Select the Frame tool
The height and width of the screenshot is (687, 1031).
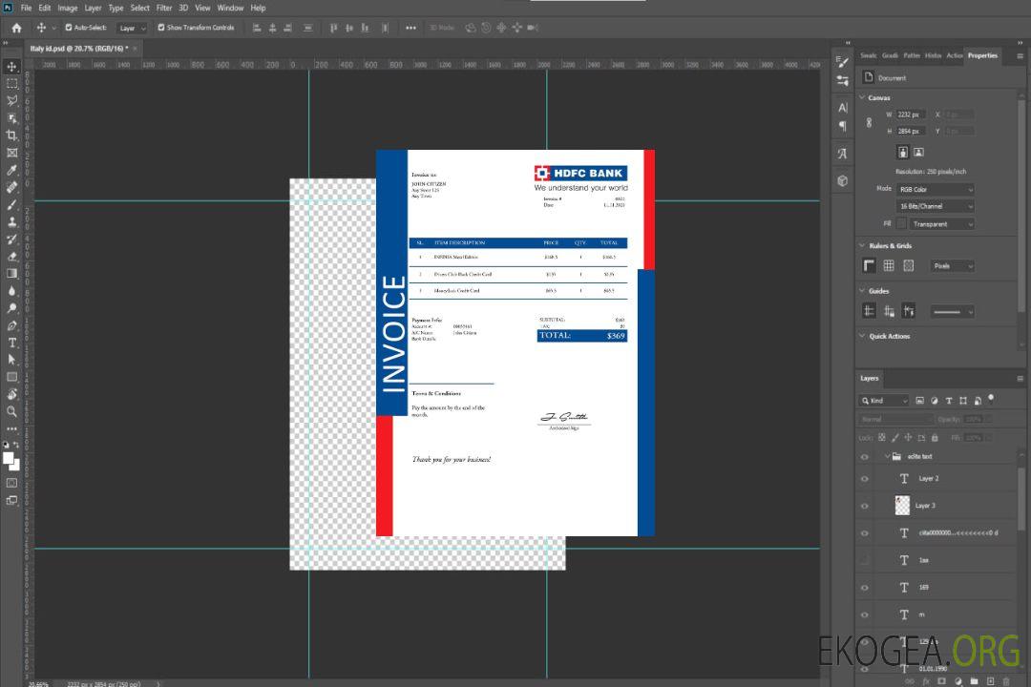point(11,153)
